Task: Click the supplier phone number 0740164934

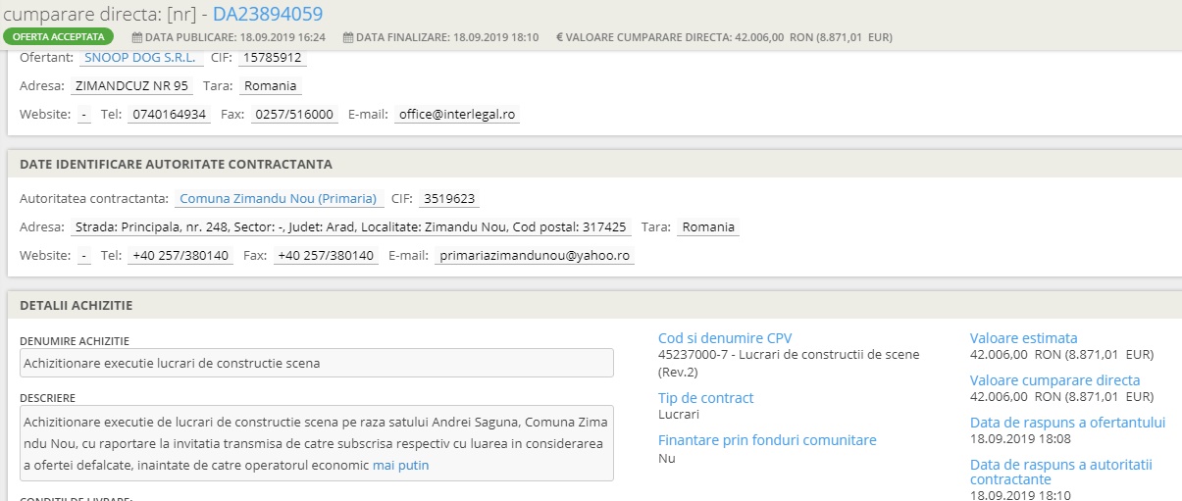Action: pos(169,115)
